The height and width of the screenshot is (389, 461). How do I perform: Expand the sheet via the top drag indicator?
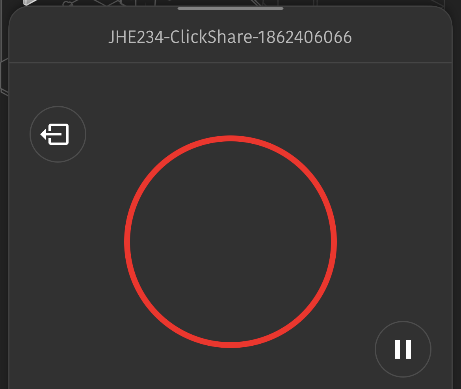pyautogui.click(x=230, y=9)
